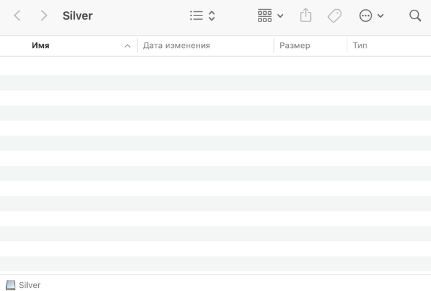Toggle sort direction arrow in Имя column
Viewport: 431px width, 291px height.
pos(127,46)
